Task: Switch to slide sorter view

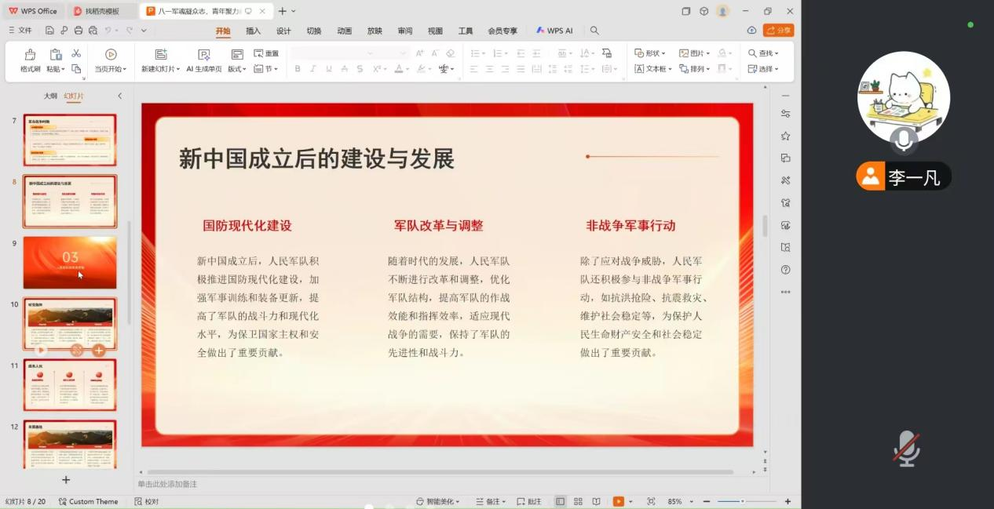Action: pos(578,501)
